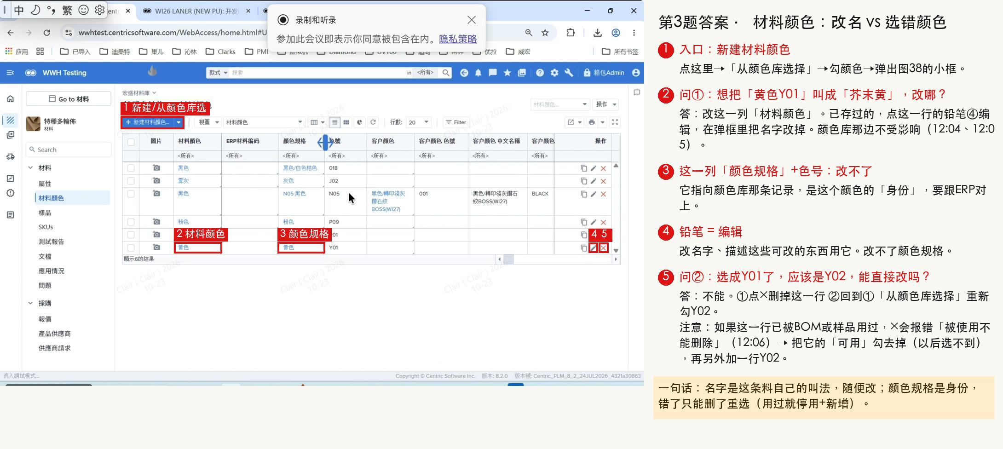Open the chat messages icon in the header
The height and width of the screenshot is (449, 1003).
pyautogui.click(x=493, y=73)
